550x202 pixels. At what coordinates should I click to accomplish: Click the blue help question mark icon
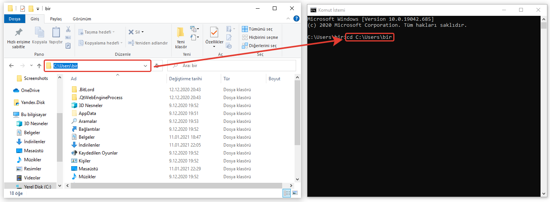pyautogui.click(x=297, y=18)
